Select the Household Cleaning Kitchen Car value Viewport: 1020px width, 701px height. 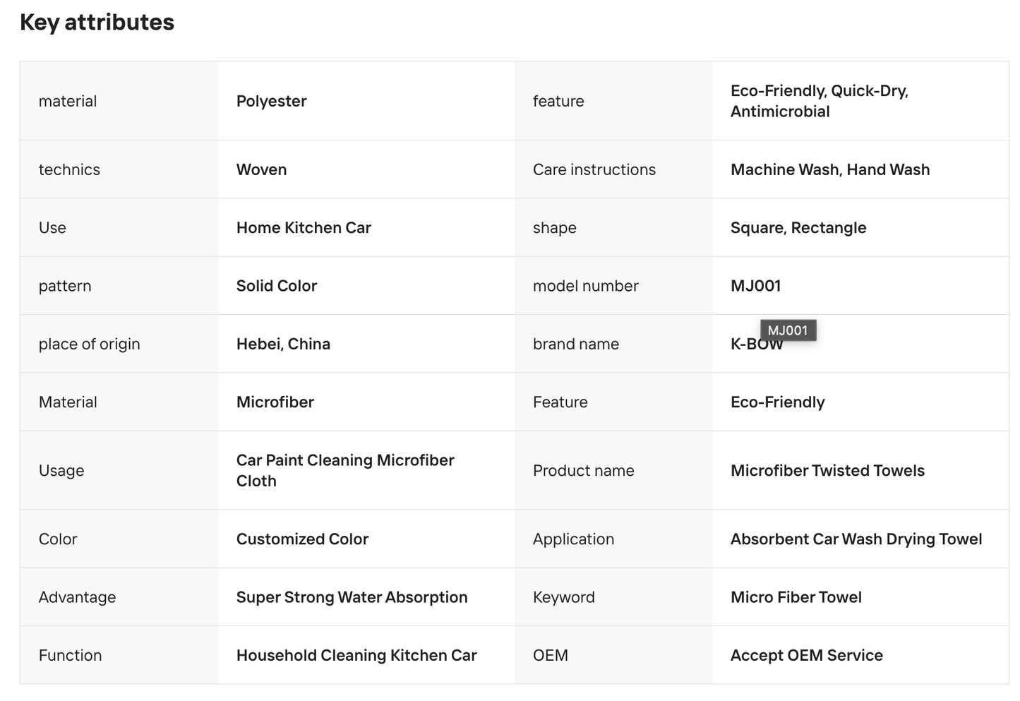[x=356, y=656]
